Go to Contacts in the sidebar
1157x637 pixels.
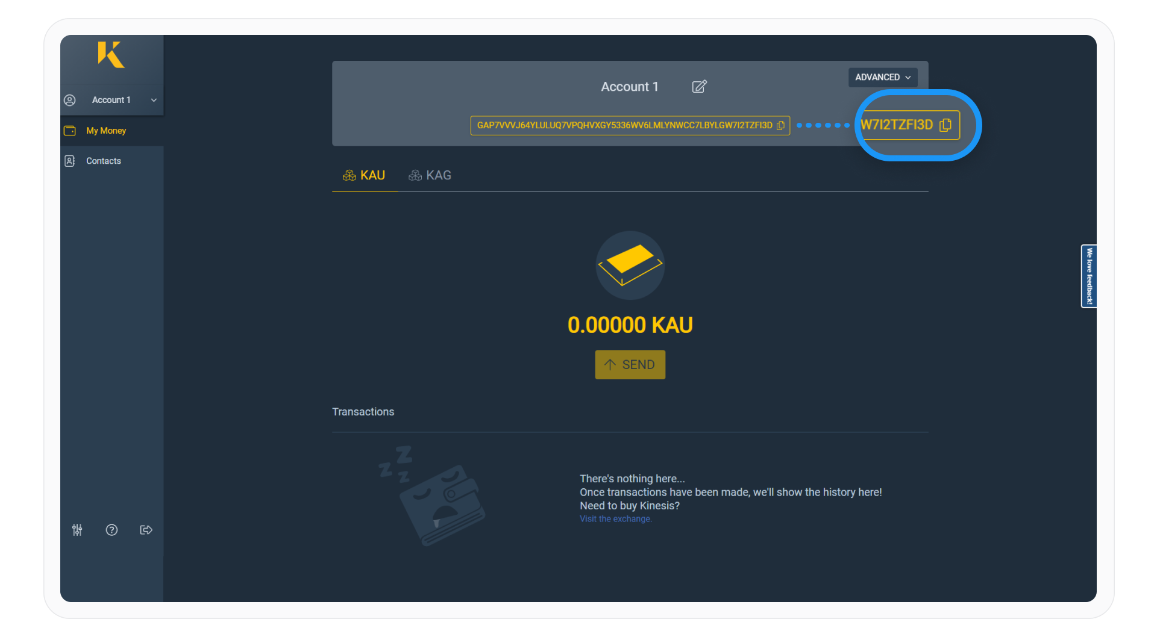(x=104, y=161)
